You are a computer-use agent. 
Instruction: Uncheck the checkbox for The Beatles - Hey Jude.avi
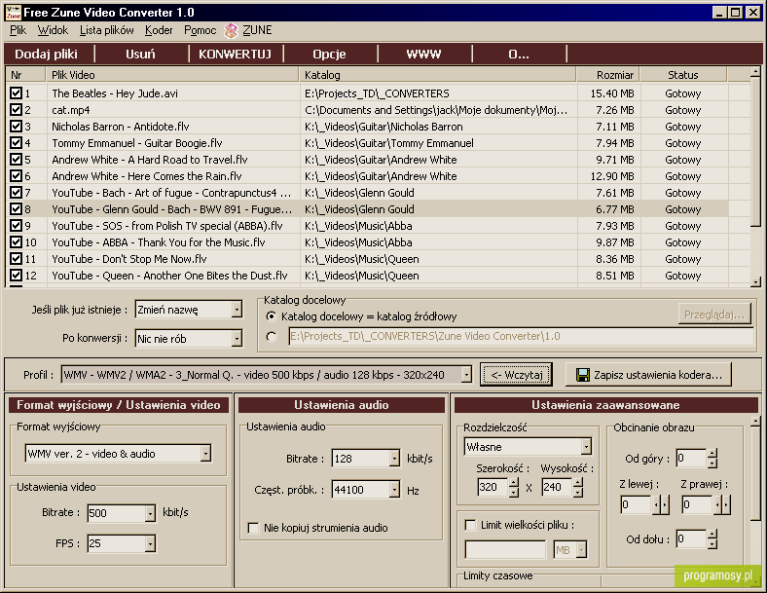pyautogui.click(x=16, y=93)
